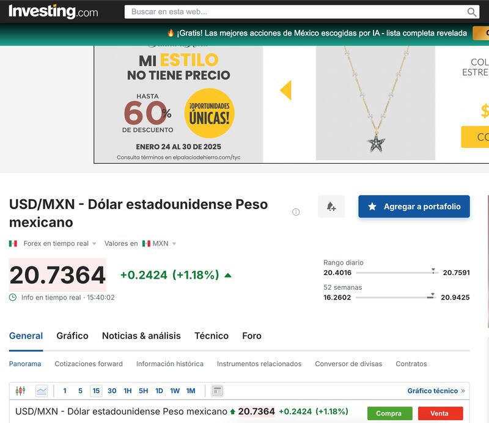Viewport: 489px width, 423px height.
Task: Select the area chart type icon
Action: click(x=42, y=391)
